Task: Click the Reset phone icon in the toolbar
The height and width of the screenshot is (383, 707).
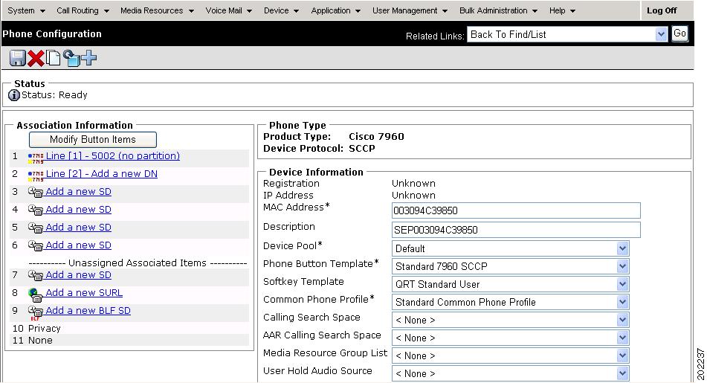Action: pyautogui.click(x=71, y=58)
